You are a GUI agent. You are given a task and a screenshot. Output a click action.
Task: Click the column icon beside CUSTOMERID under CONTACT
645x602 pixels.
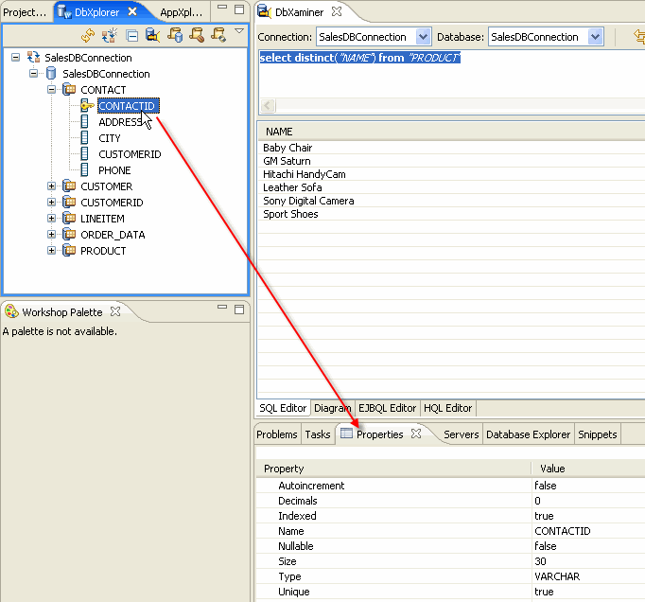(x=84, y=153)
